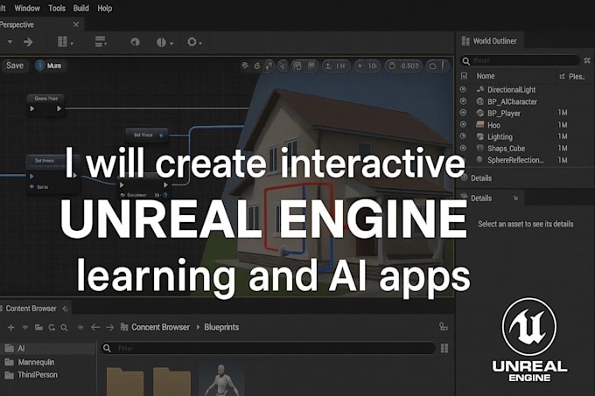Screen dimensions: 595x396
Task: Switch to the World Outliner tab
Action: tap(489, 41)
